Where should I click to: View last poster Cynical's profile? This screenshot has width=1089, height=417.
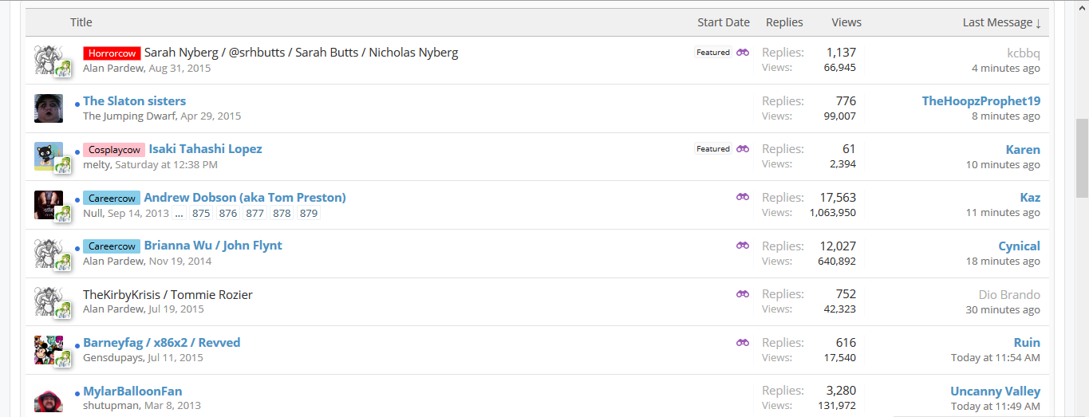pos(1020,246)
